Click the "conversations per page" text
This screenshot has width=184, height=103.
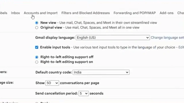80,83
